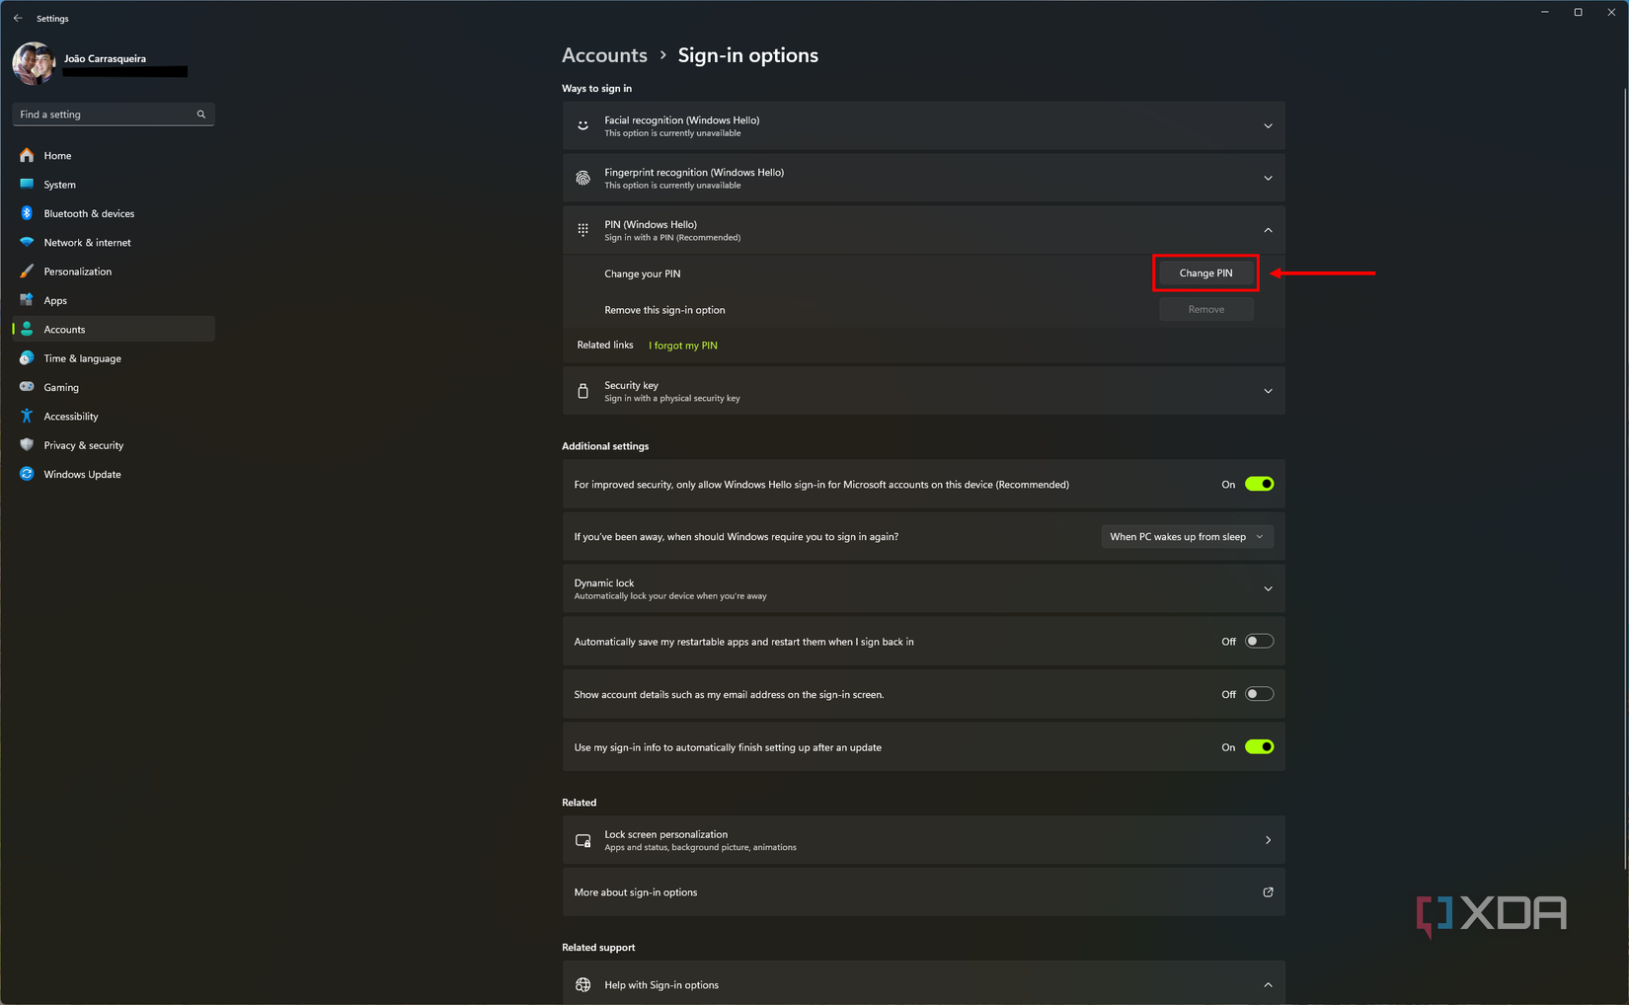Click the Change PIN button
Image resolution: width=1629 pixels, height=1005 pixels.
click(1205, 273)
